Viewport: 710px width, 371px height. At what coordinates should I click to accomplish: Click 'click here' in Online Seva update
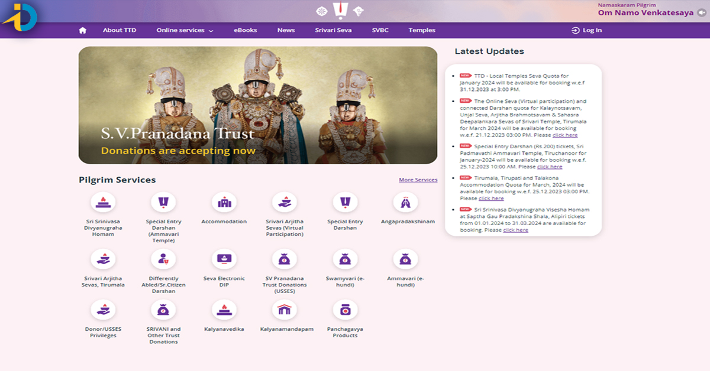pyautogui.click(x=565, y=135)
